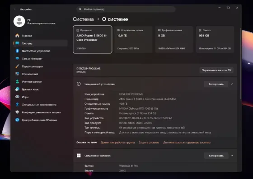Open Домен или рабочая группа link
The image size is (253, 179).
[x=117, y=143]
